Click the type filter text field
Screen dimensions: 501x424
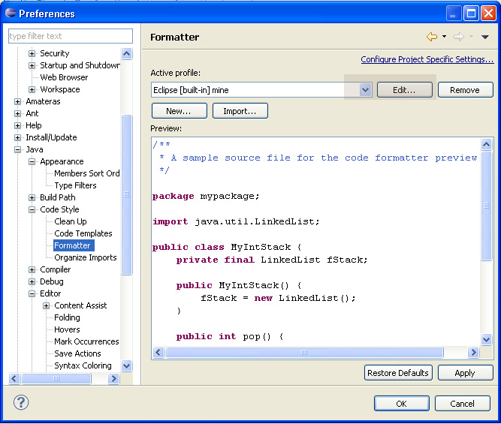pos(70,36)
